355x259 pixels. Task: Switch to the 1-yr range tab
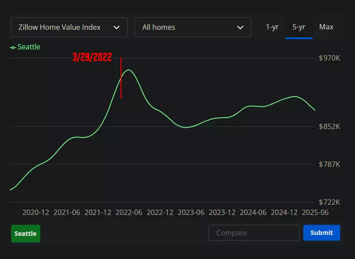[272, 27]
